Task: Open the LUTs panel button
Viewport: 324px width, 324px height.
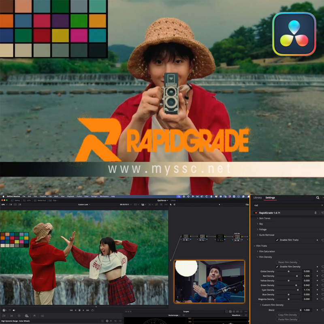Action: click(27, 200)
